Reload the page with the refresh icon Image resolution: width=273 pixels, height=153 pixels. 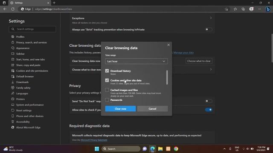13,9
